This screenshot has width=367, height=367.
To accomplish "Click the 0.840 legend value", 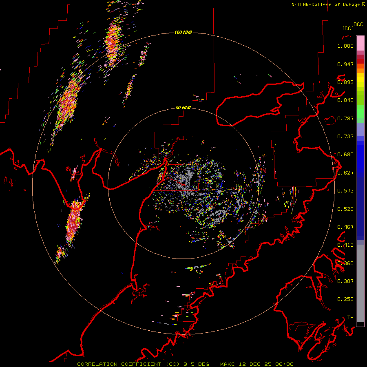I will (x=345, y=100).
